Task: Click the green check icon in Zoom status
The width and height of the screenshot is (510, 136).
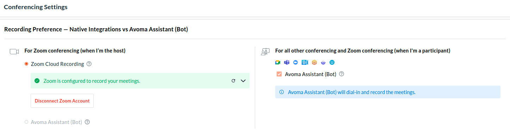Action: click(37, 81)
